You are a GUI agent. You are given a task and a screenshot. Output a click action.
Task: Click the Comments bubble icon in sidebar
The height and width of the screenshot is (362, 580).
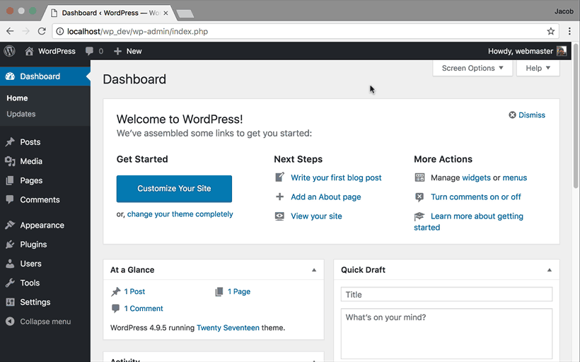click(10, 199)
